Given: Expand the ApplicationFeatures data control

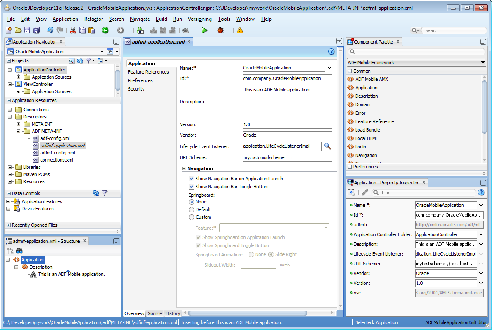Looking at the screenshot, I should [8, 201].
